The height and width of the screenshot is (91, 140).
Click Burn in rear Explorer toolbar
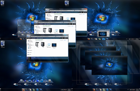[56, 12]
